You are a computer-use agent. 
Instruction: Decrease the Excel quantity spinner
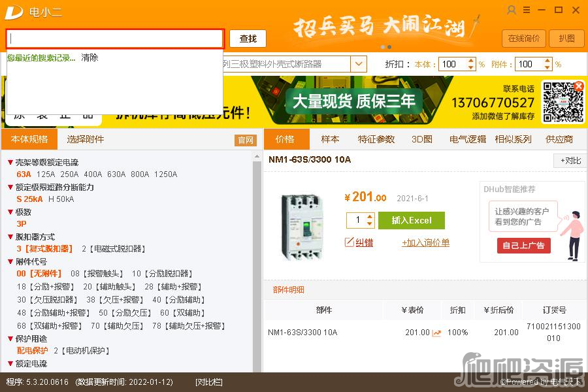370,223
